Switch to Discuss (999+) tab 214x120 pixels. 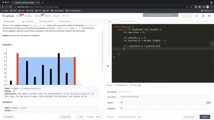click(x=46, y=21)
